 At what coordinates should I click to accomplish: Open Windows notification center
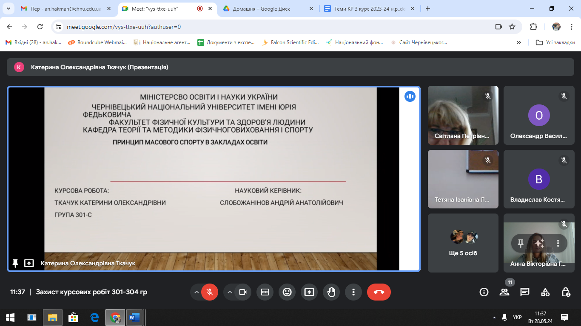tap(564, 317)
